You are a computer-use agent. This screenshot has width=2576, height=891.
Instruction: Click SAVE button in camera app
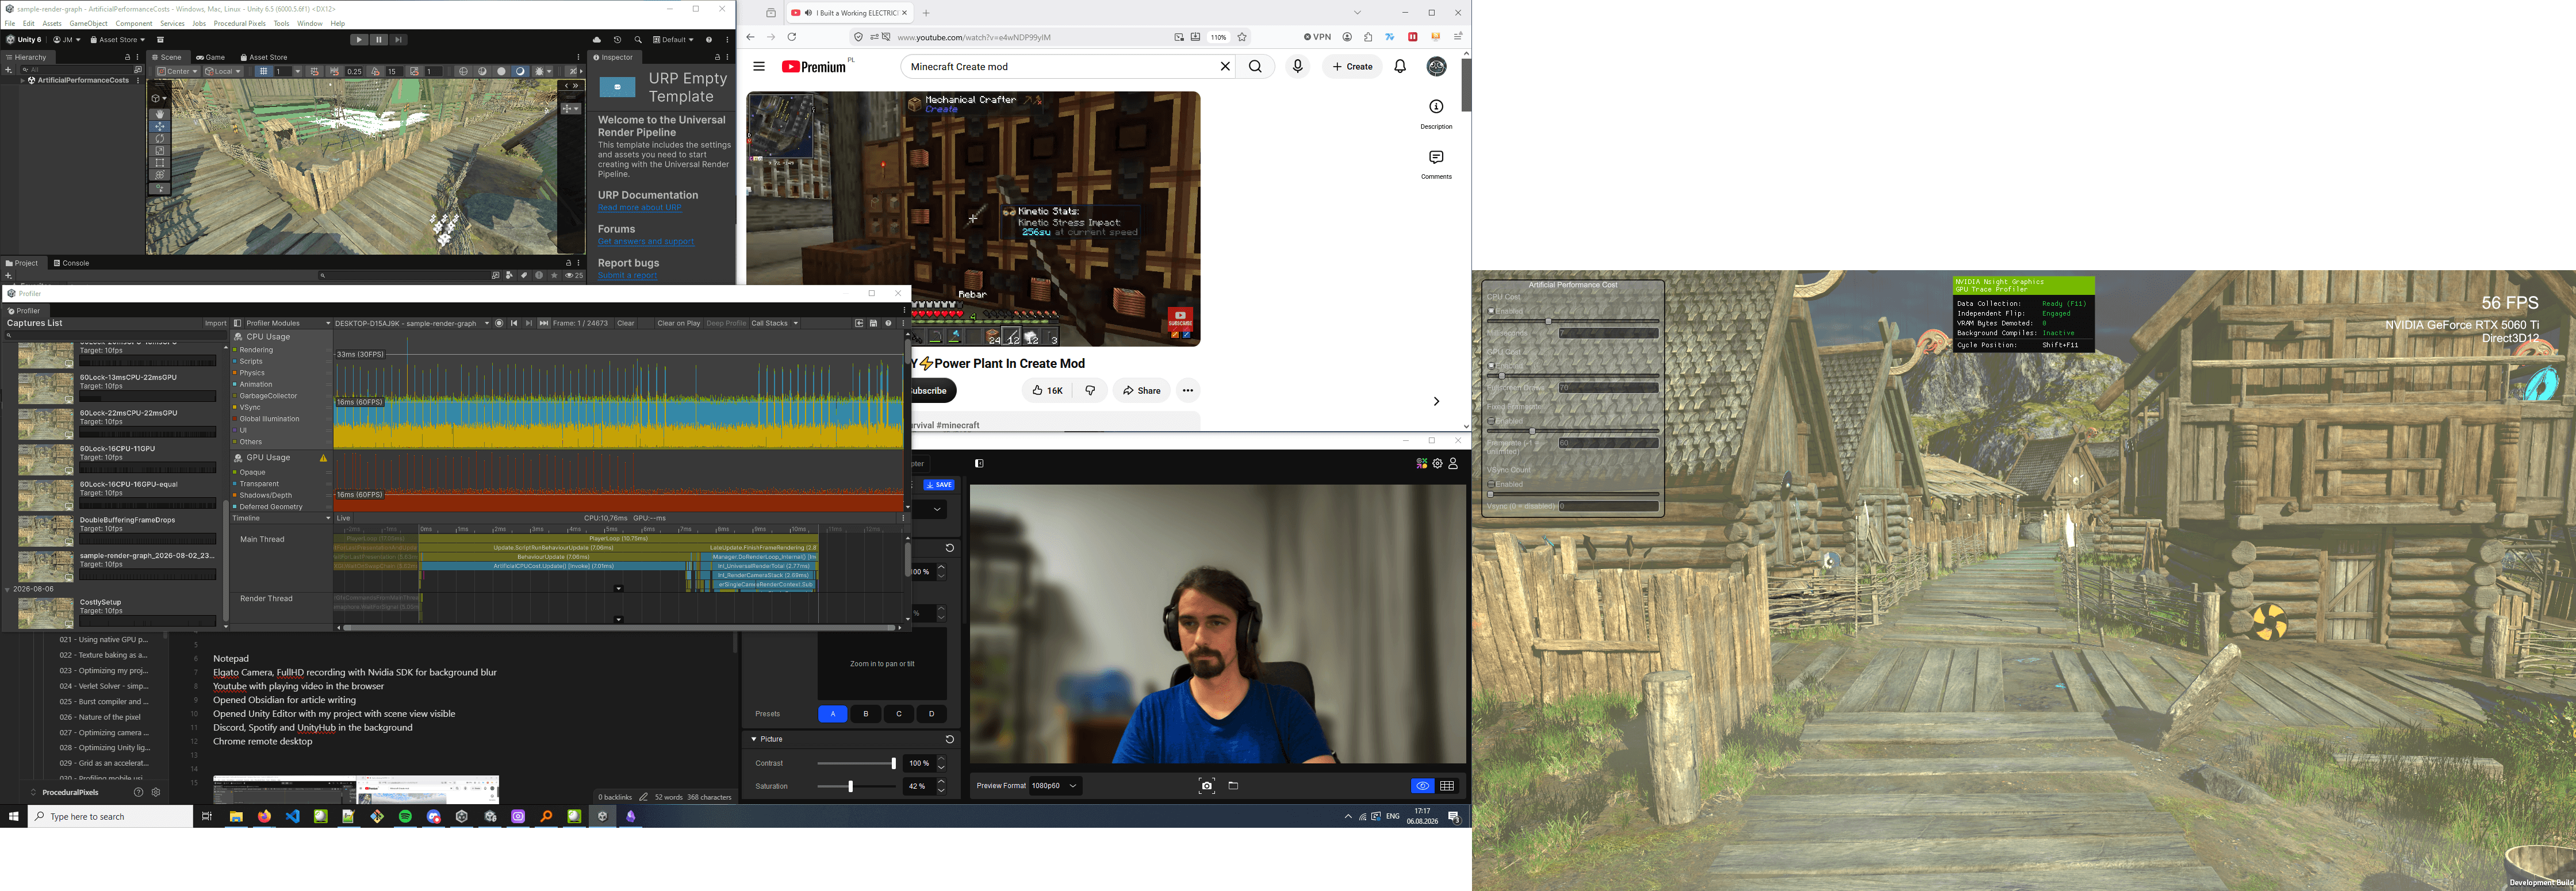[939, 485]
